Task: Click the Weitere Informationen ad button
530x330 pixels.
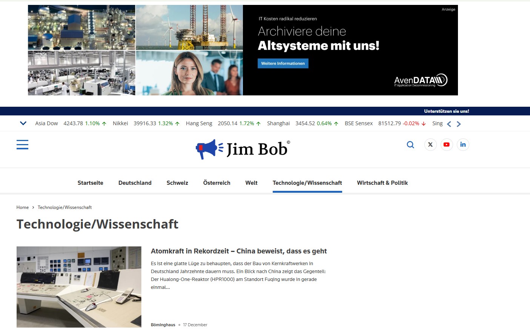Action: point(283,63)
